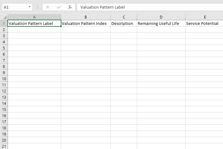The image size is (223, 149).
Task: Select column A header
Action: 34,17
